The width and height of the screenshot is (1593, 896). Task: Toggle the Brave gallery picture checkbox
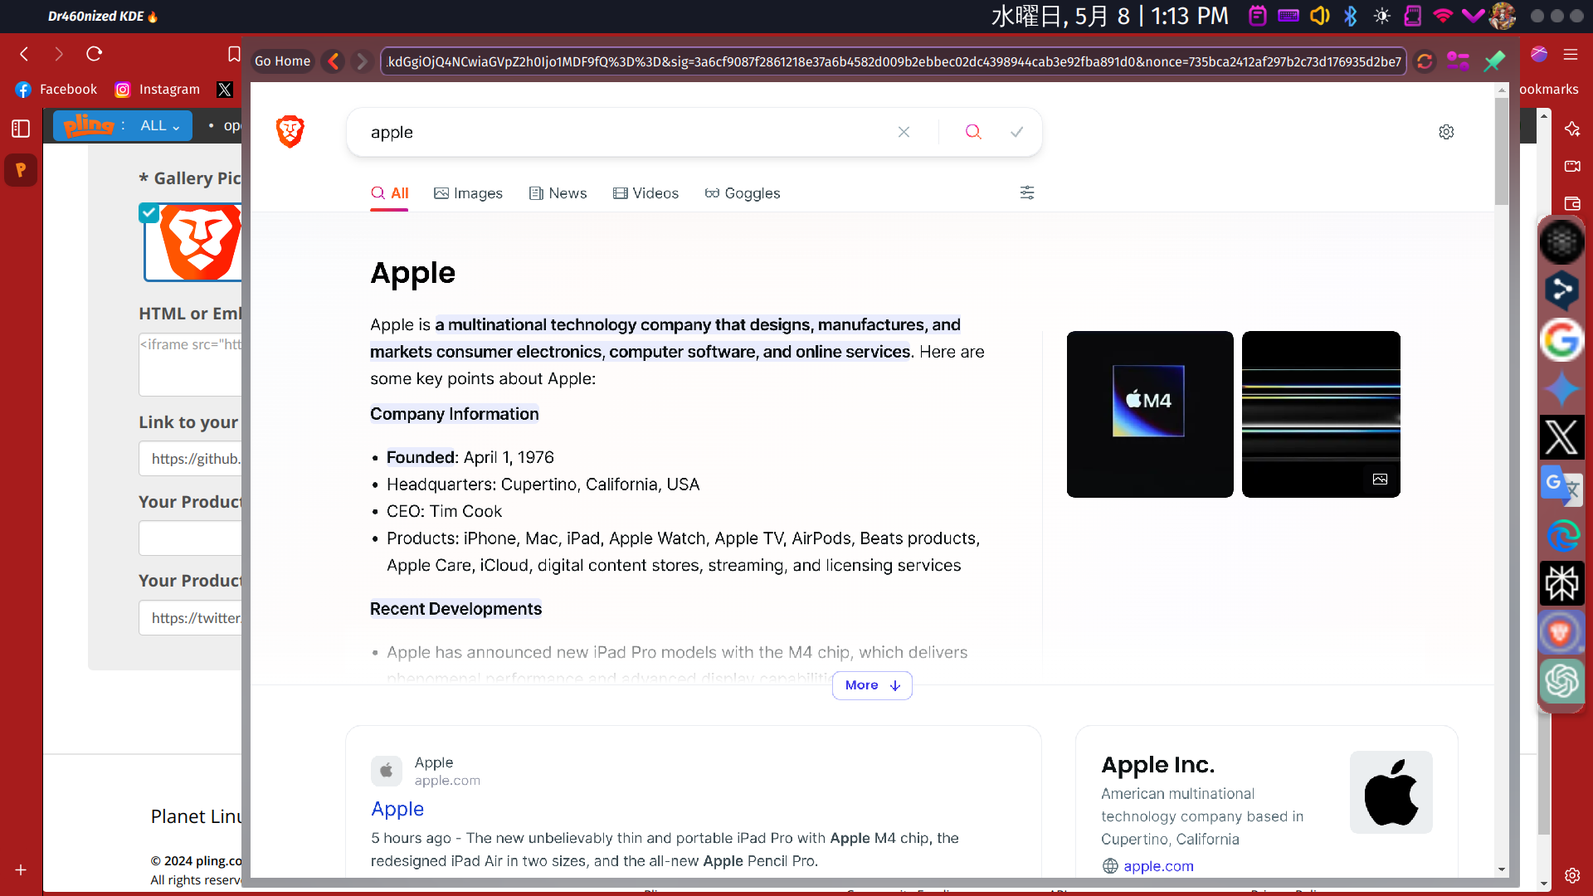point(149,213)
